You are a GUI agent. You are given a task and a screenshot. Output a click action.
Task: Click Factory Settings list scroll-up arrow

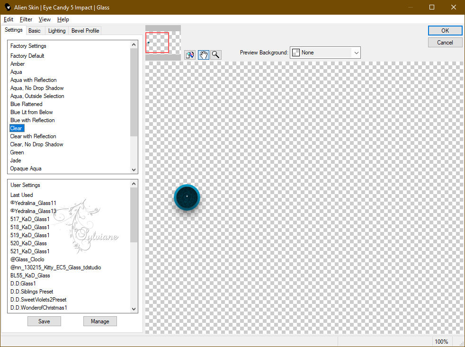point(134,44)
